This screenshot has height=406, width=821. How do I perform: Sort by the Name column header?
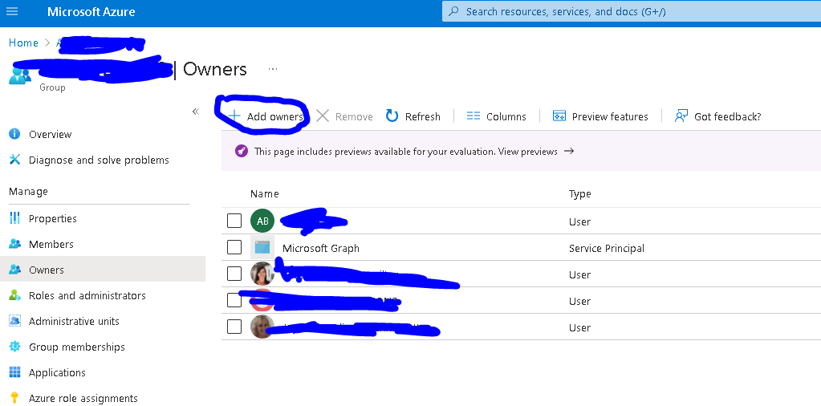[264, 193]
